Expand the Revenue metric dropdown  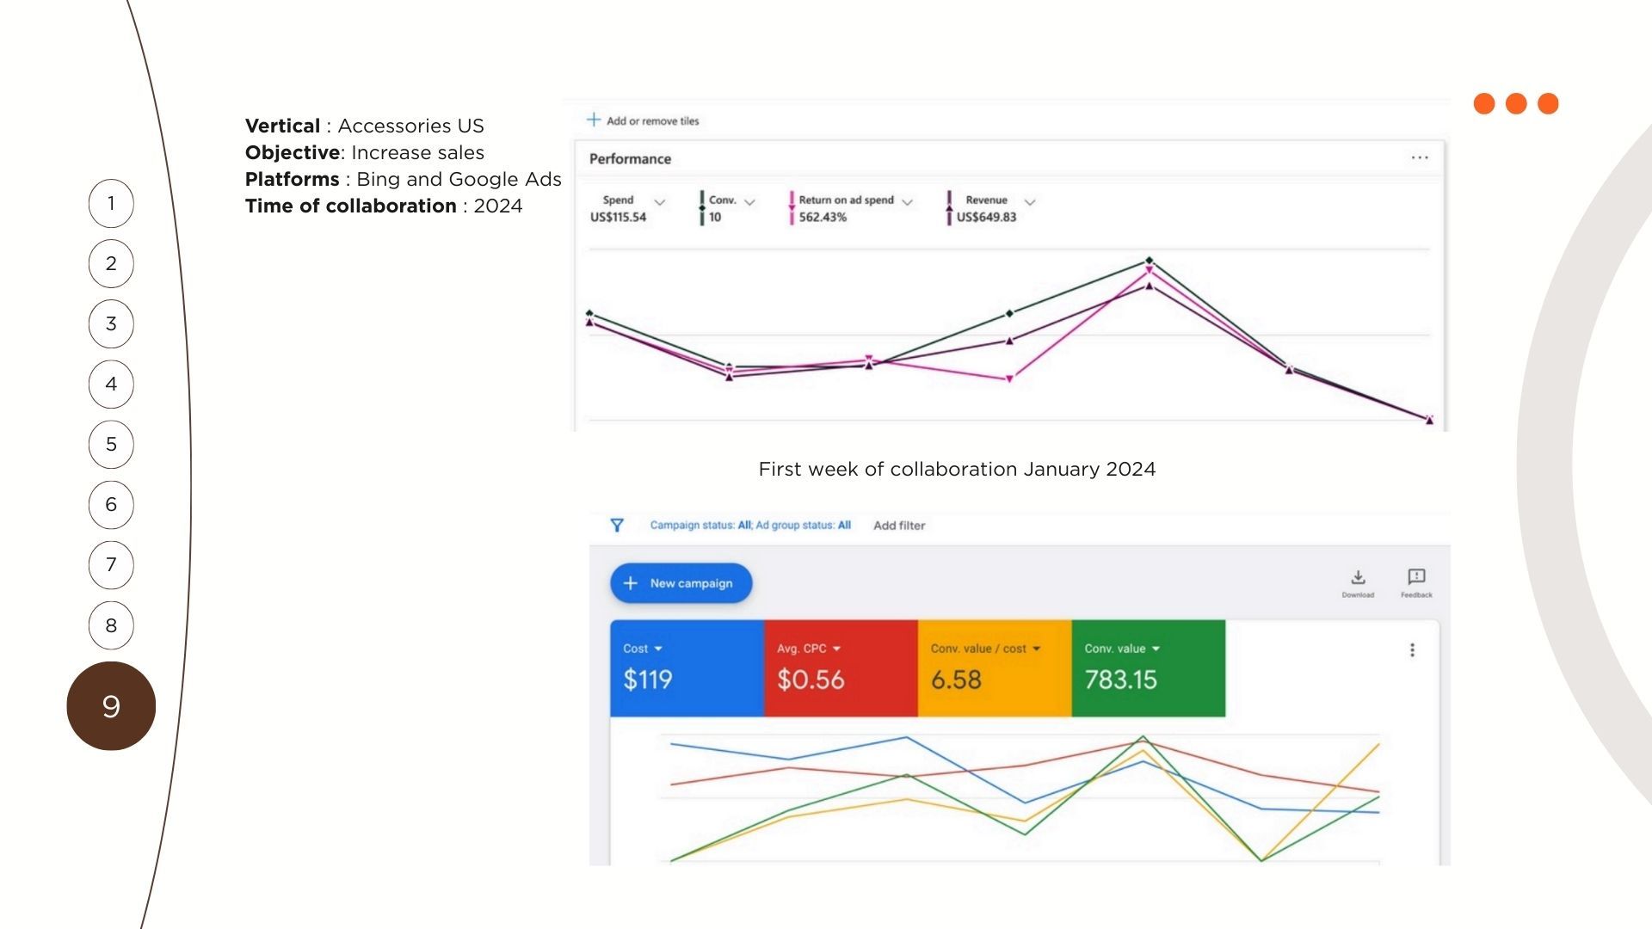pyautogui.click(x=1030, y=202)
